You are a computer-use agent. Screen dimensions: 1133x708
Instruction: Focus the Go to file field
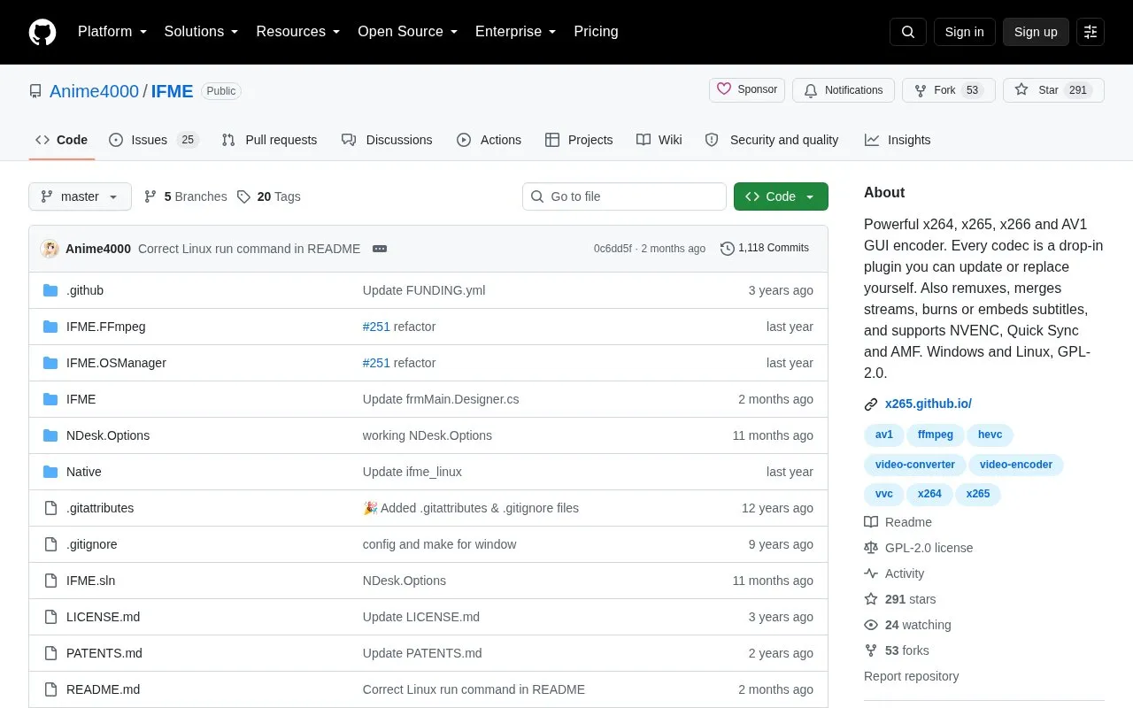click(x=624, y=196)
